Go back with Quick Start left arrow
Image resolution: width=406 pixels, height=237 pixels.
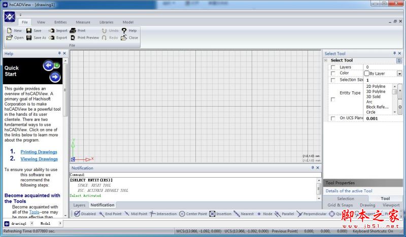tap(48, 65)
